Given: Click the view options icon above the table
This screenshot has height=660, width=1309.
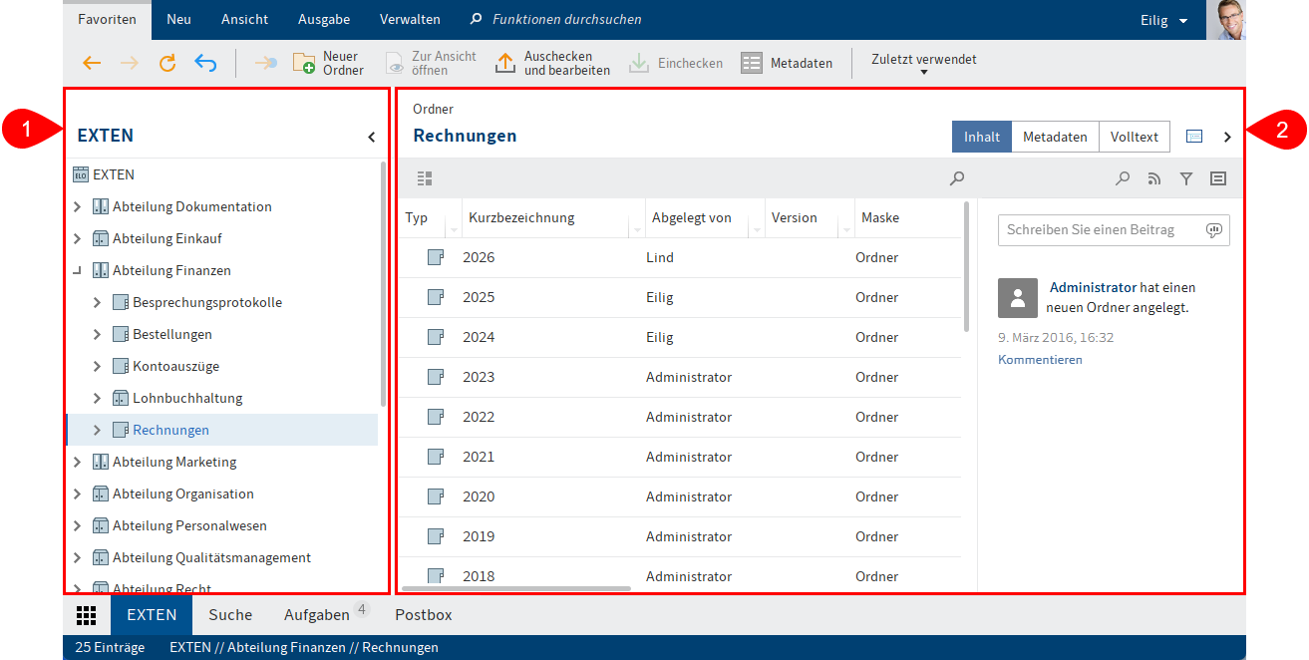Looking at the screenshot, I should click(424, 178).
